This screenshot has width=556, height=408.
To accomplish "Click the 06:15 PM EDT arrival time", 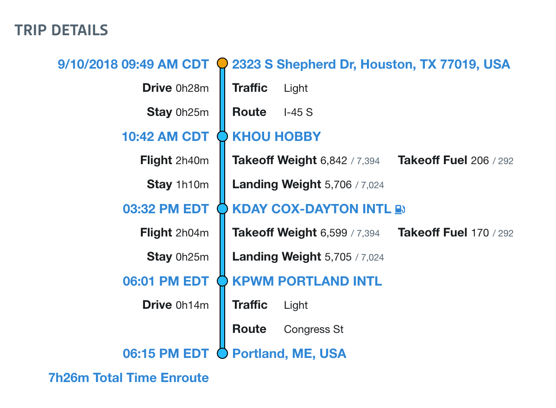I will pos(166,353).
